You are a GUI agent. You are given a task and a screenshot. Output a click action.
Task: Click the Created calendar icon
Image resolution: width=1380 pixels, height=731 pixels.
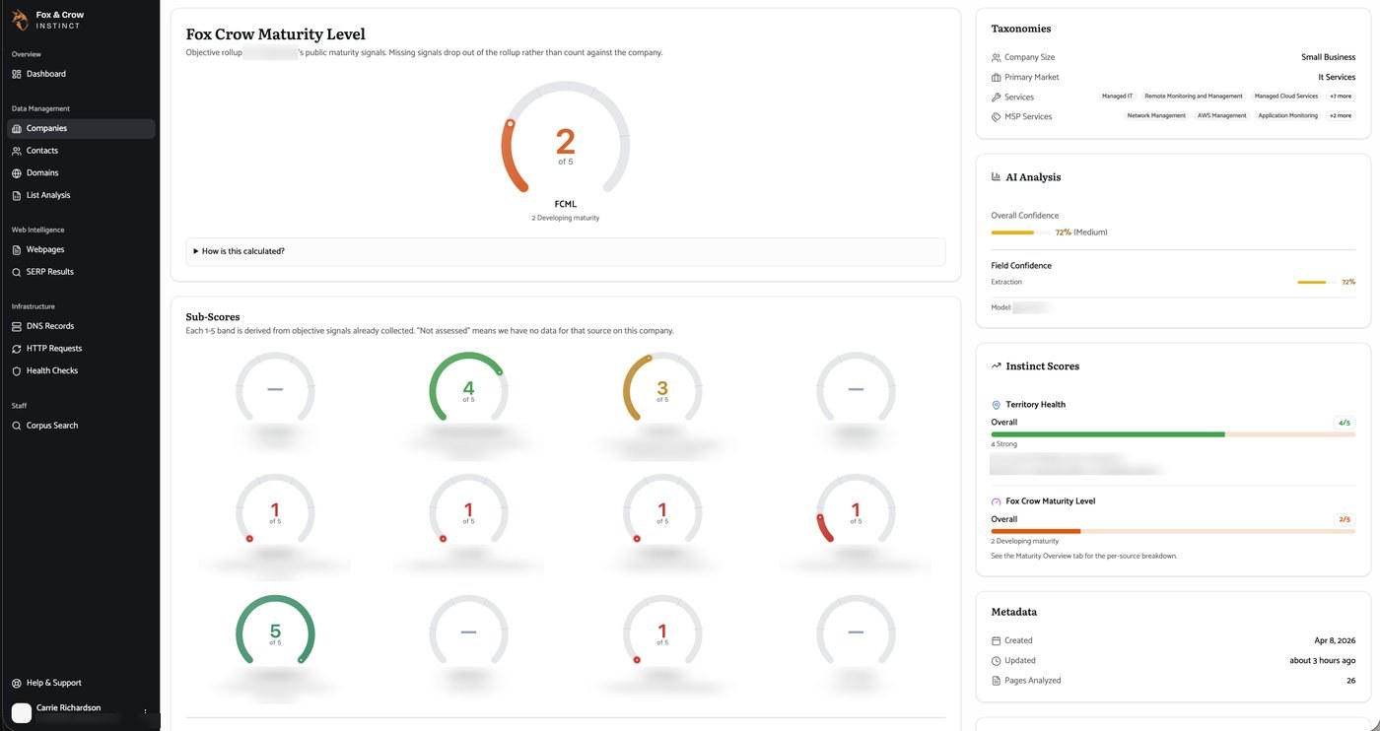997,640
